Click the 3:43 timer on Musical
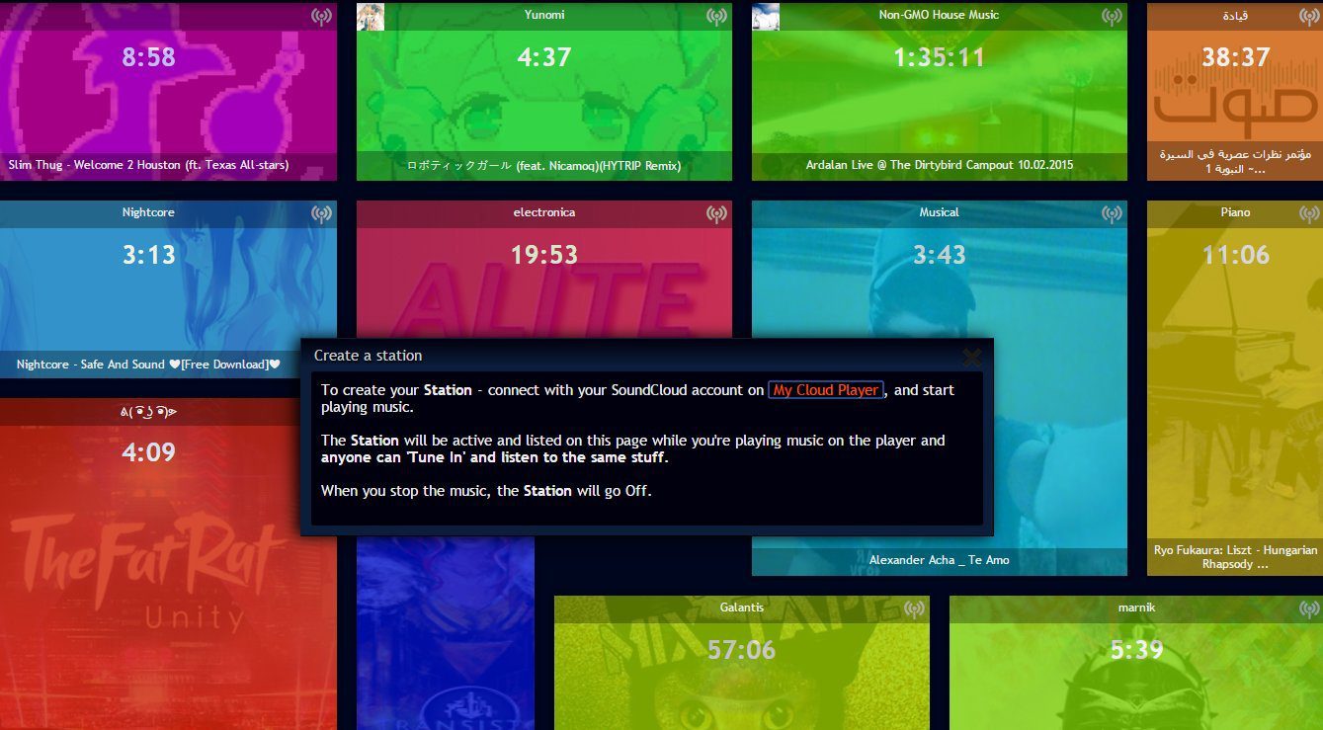Image resolution: width=1323 pixels, height=730 pixels. pyautogui.click(x=939, y=255)
